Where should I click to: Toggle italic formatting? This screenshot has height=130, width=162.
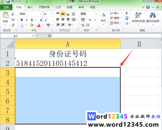click(27, 20)
